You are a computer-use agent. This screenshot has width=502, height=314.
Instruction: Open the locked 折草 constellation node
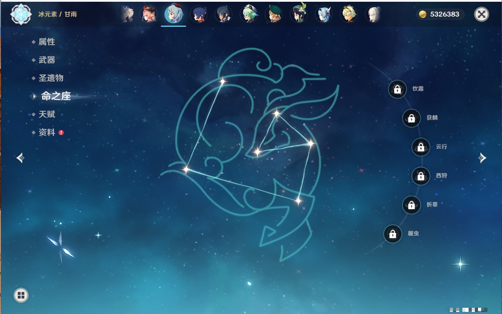[412, 205]
